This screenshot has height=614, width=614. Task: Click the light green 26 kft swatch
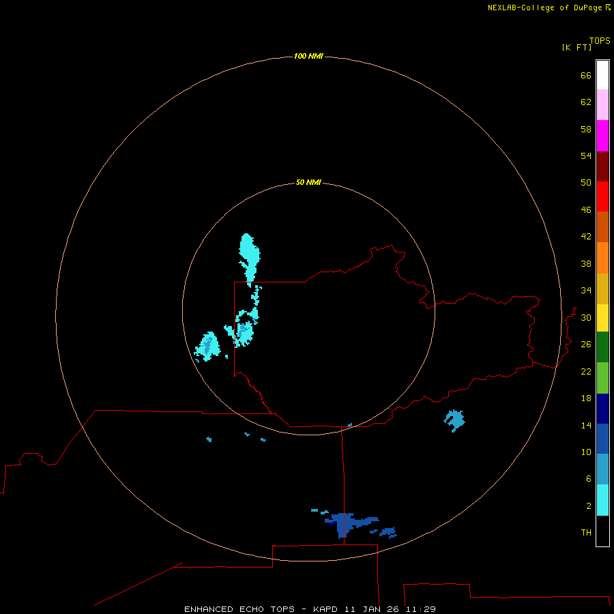(x=602, y=377)
